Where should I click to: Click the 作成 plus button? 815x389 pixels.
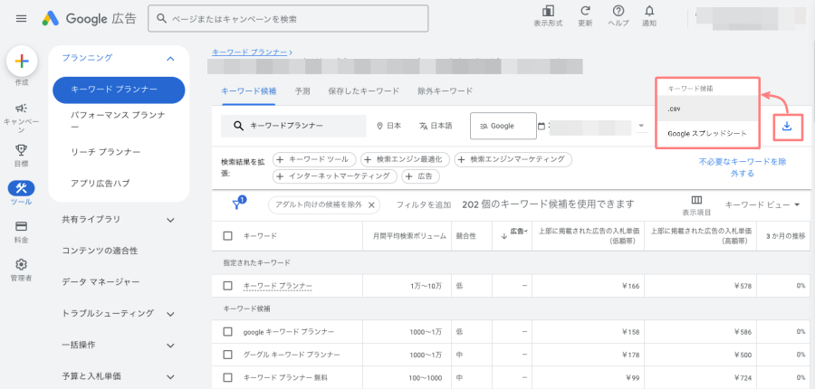pyautogui.click(x=22, y=62)
